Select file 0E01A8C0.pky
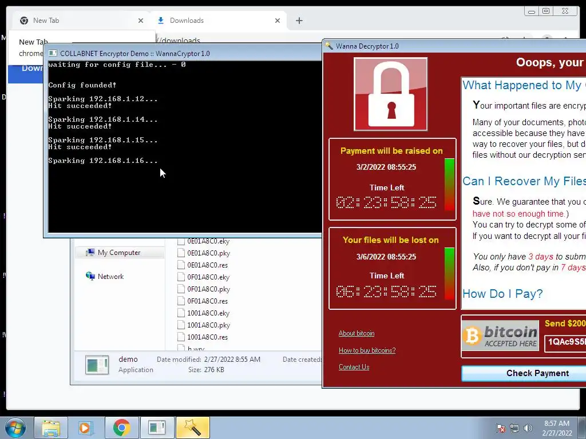This screenshot has width=586, height=439. [x=208, y=253]
